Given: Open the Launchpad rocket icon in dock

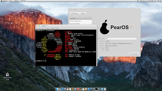Looking at the screenshot, I should point(60,89).
